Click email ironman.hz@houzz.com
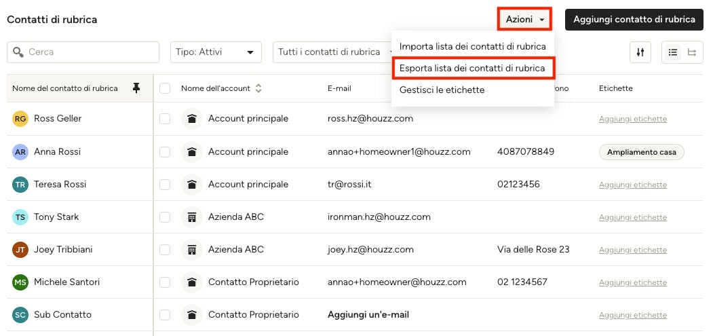 click(x=379, y=217)
